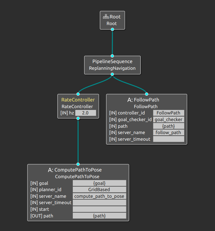Edit the hz value 2.0 field
The height and width of the screenshot is (231, 215).
click(x=85, y=113)
